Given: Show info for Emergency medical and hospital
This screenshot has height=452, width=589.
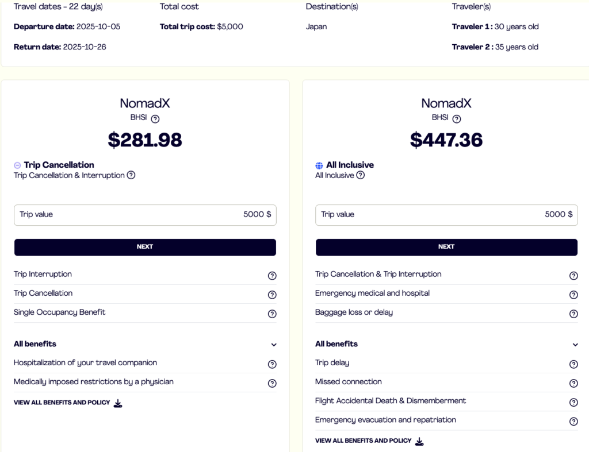Looking at the screenshot, I should (x=573, y=295).
